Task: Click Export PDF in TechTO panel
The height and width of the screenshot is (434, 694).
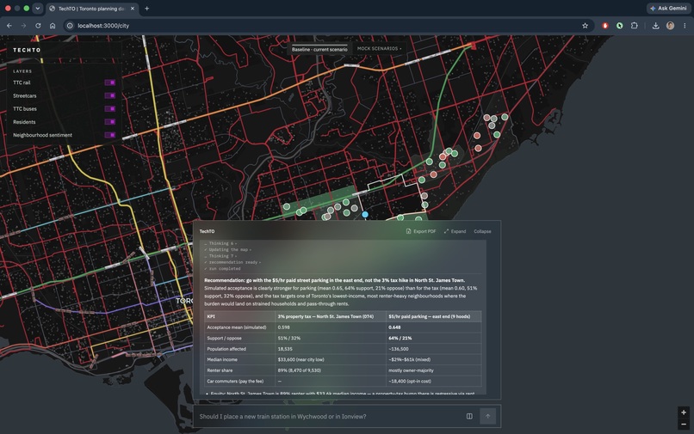Action: [x=421, y=231]
